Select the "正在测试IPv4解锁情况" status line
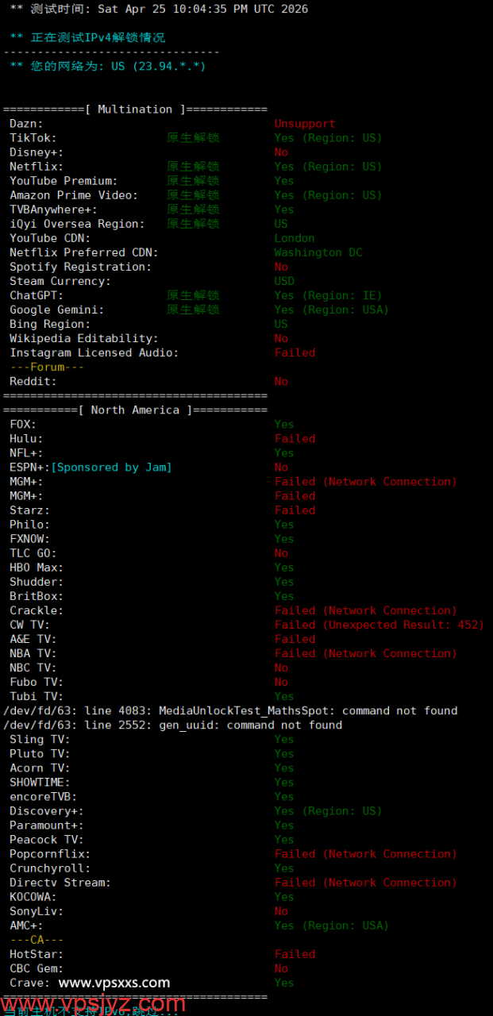The image size is (493, 1016). pos(98,37)
